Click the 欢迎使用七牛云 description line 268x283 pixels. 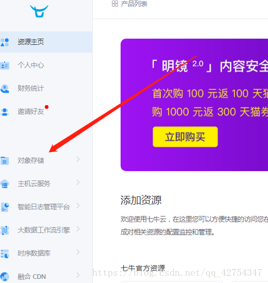click(194, 219)
